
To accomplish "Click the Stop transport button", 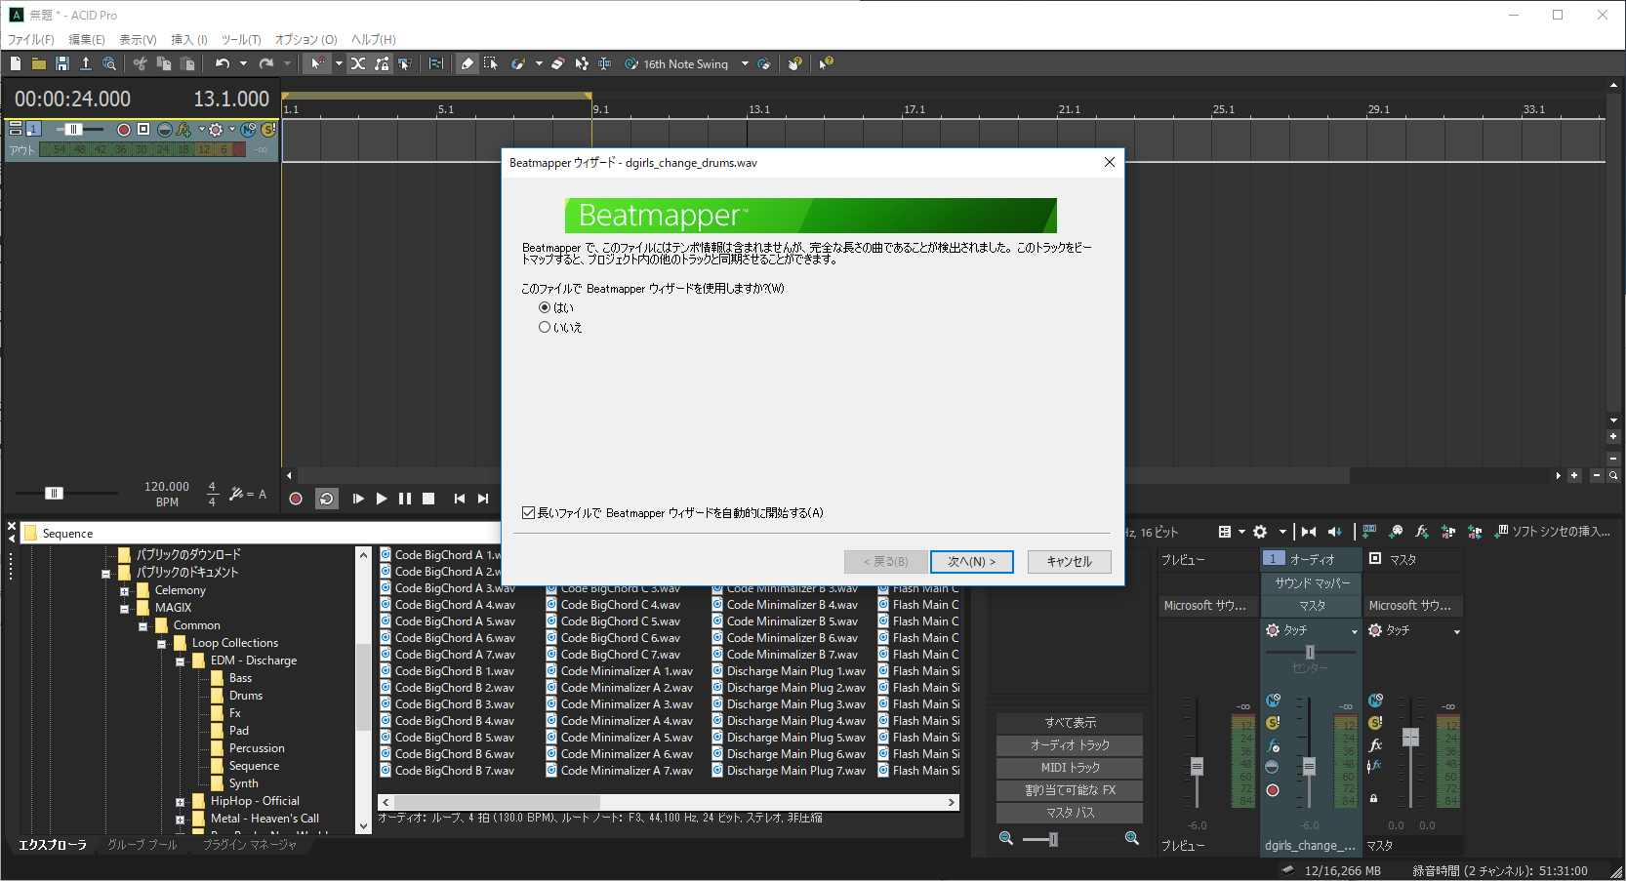I will [x=428, y=499].
